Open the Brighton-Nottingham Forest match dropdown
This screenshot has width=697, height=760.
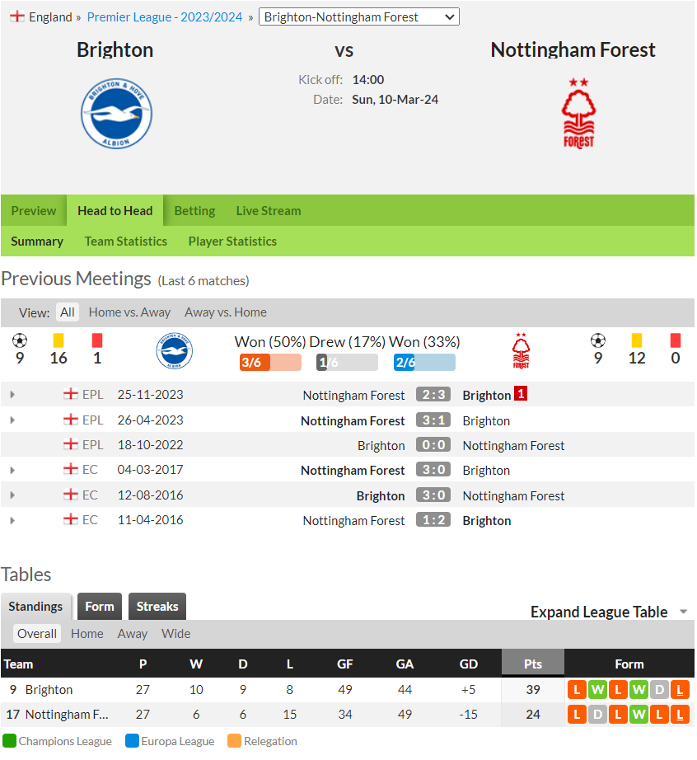359,17
